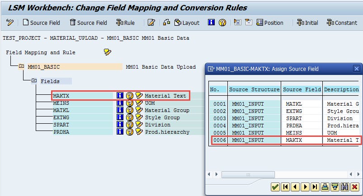Open the Layout toolbar button
Image resolution: width=363 pixels, height=196 pixels.
point(187,23)
